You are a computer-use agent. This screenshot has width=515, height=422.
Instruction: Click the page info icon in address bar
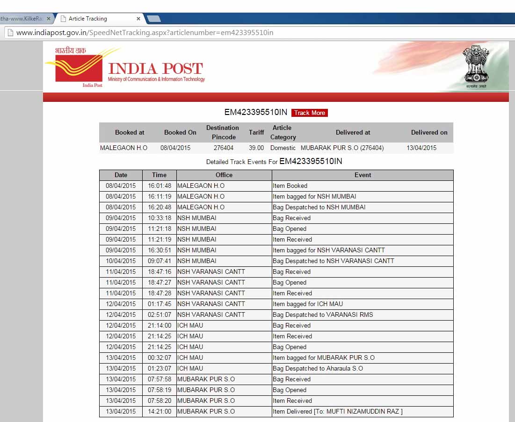click(x=10, y=33)
